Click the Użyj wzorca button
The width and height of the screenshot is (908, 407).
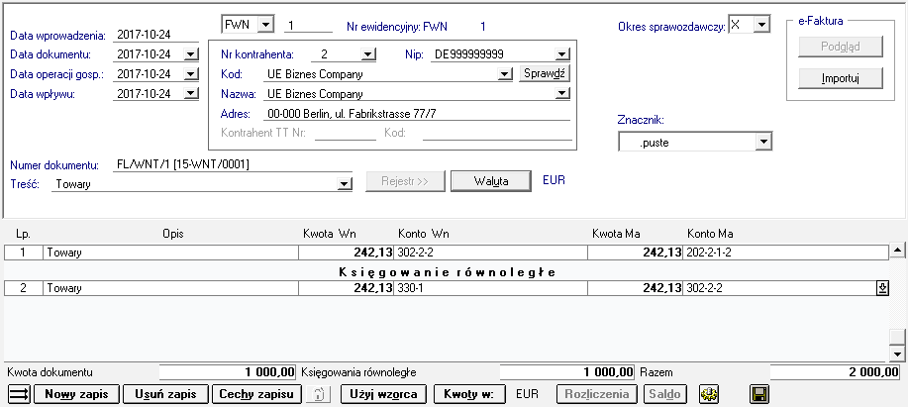click(x=385, y=394)
